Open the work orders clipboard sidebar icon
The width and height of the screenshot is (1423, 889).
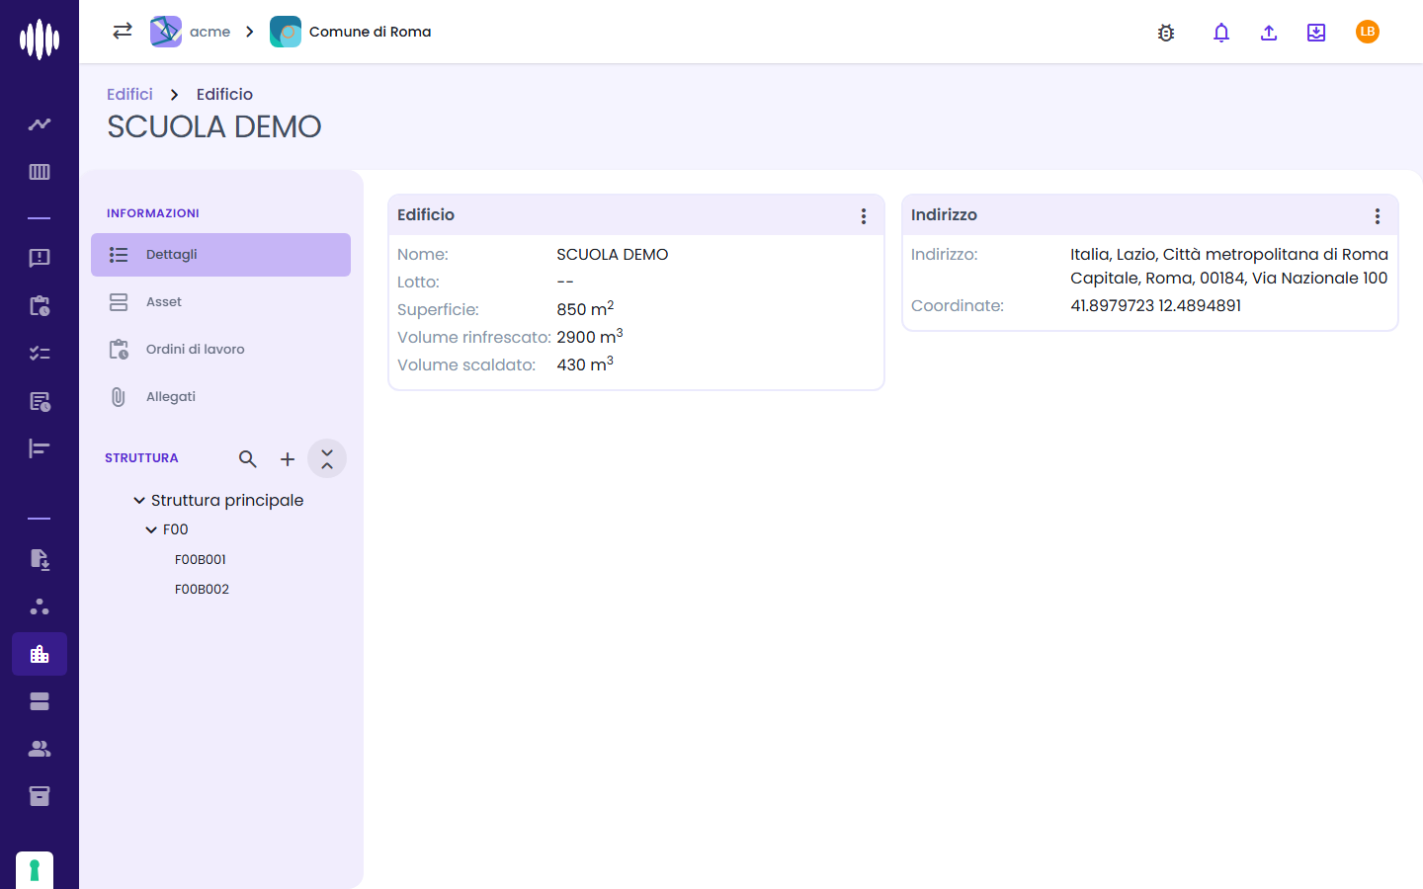[40, 305]
